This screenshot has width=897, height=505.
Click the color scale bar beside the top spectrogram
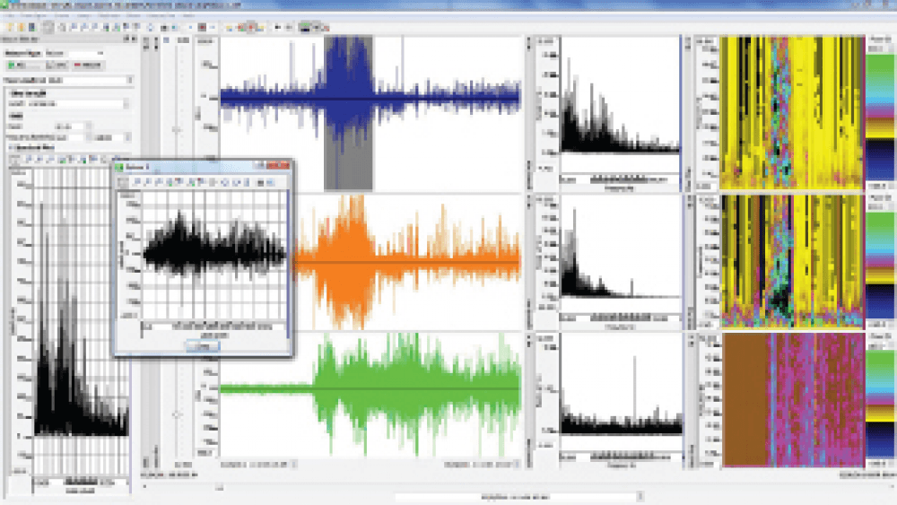880,118
